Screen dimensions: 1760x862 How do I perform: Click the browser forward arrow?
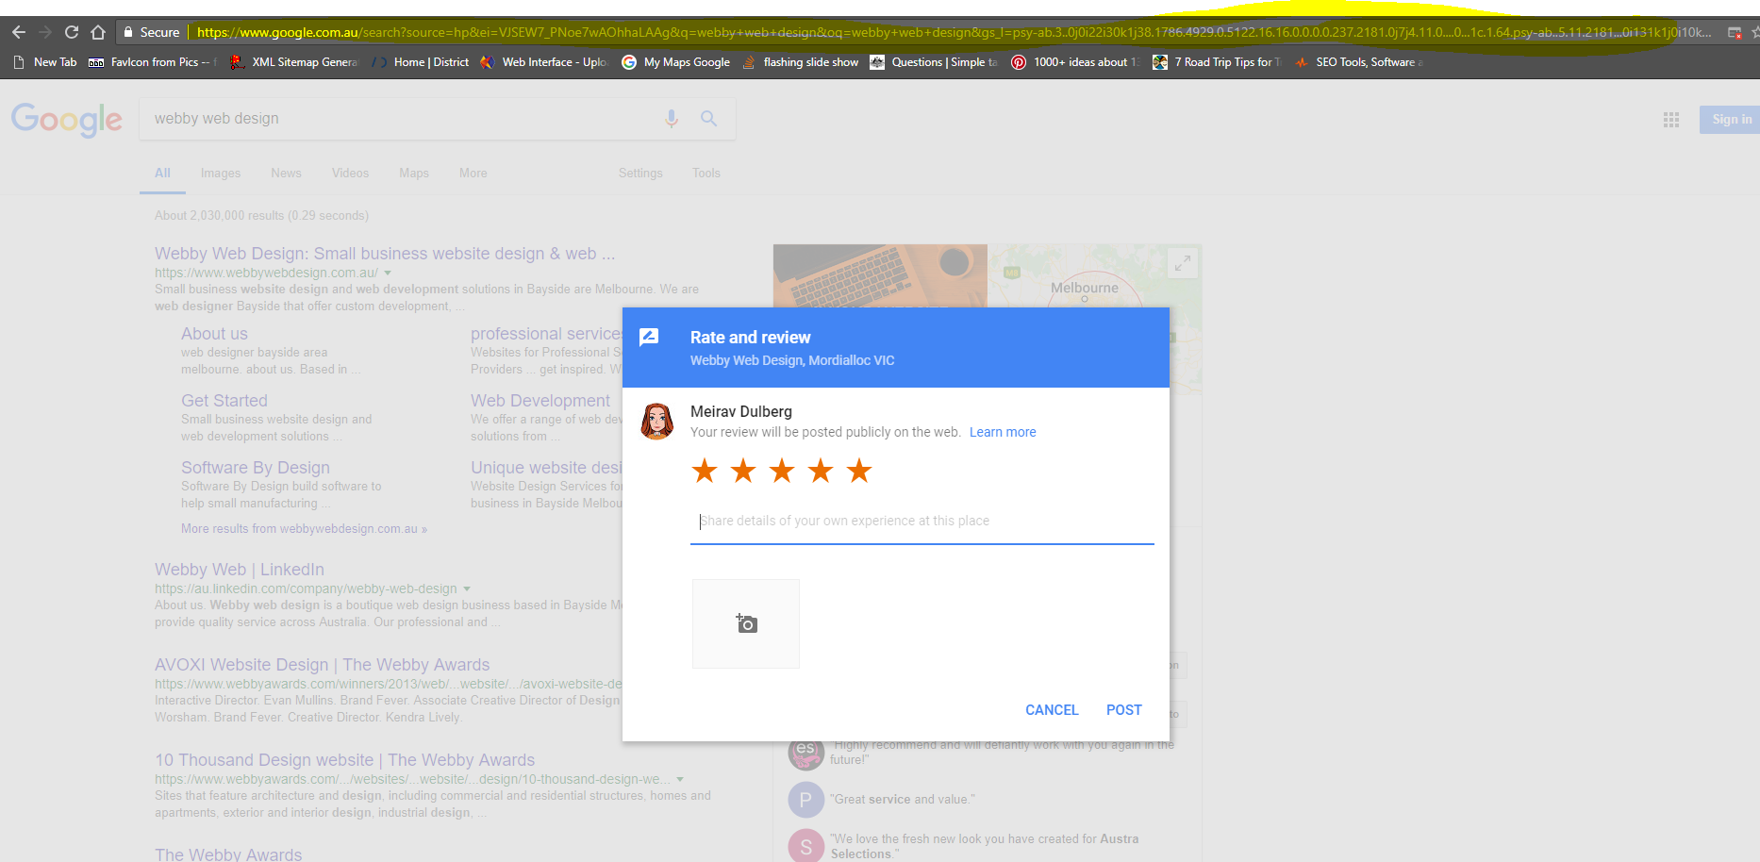(x=44, y=32)
